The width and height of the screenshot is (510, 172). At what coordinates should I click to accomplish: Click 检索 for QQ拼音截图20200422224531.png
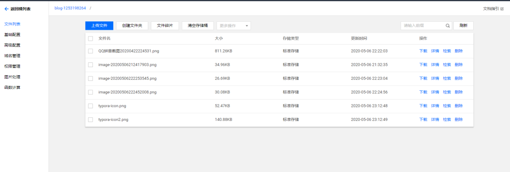tap(447, 51)
